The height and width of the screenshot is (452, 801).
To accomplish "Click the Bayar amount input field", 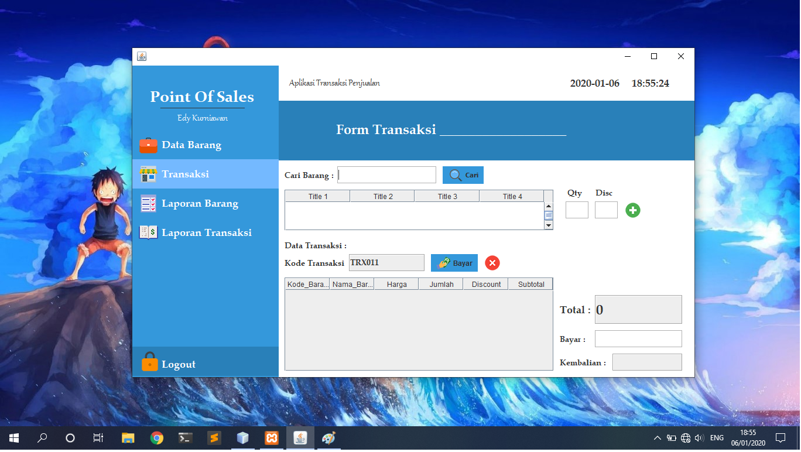I will pyautogui.click(x=638, y=339).
